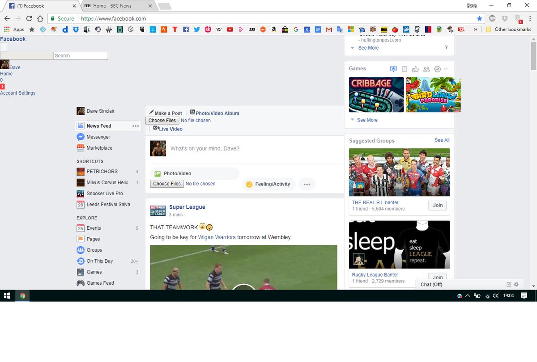Select Live Video option
Screen dimensions: 537x362
(168, 129)
